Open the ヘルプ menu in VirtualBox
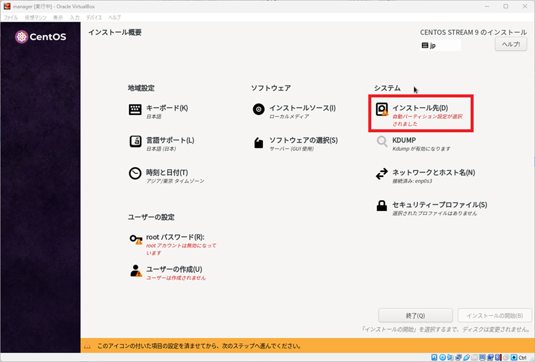 pyautogui.click(x=114, y=17)
